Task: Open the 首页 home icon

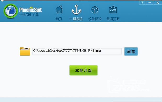Action: coord(59,9)
